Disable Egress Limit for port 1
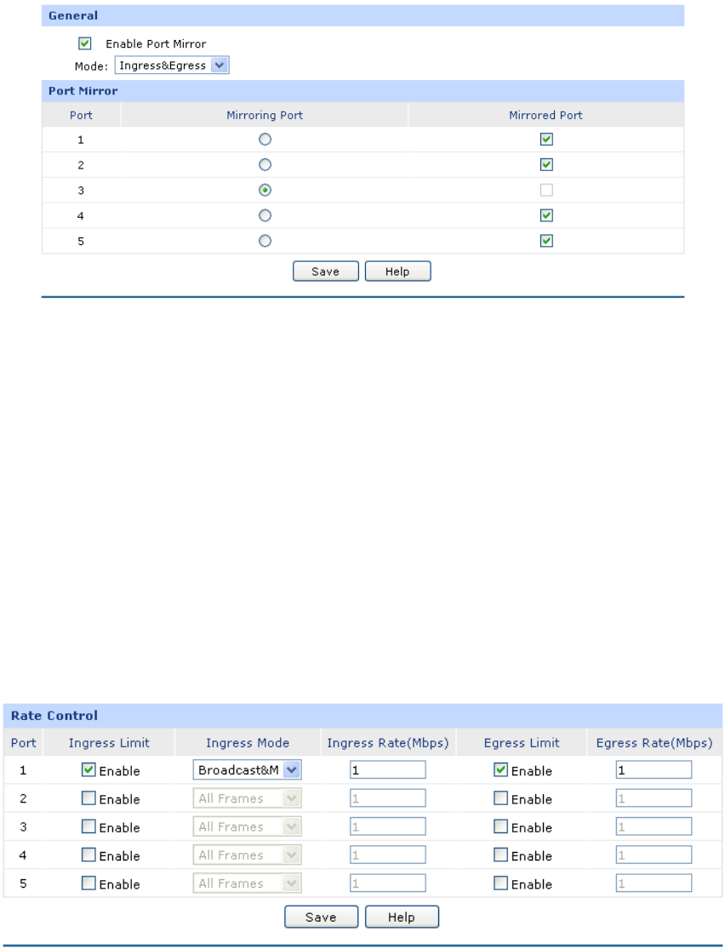Screen dimensions: 725x949 [x=500, y=770]
